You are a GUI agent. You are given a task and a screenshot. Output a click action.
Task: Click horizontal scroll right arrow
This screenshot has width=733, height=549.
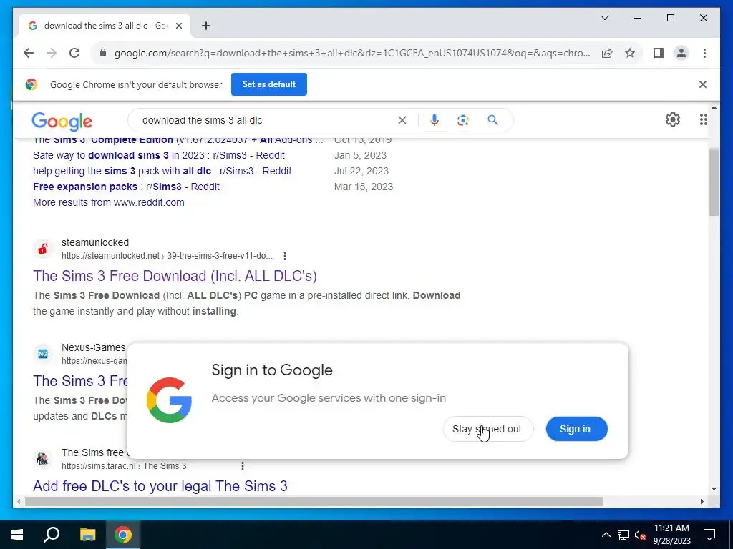pos(702,501)
